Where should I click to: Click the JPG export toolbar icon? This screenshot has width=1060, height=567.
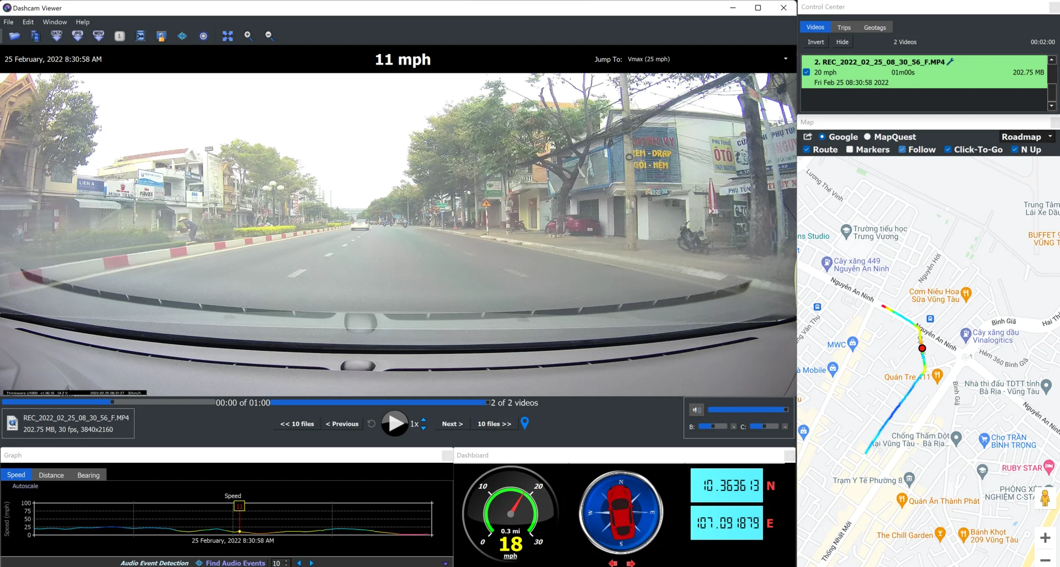[77, 36]
